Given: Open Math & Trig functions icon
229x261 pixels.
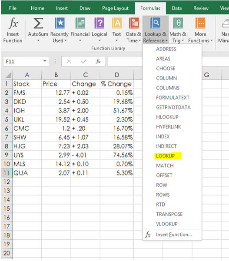Looking at the screenshot, I should (178, 23).
